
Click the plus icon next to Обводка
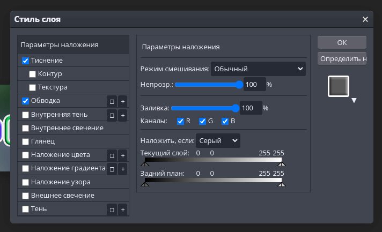click(123, 101)
